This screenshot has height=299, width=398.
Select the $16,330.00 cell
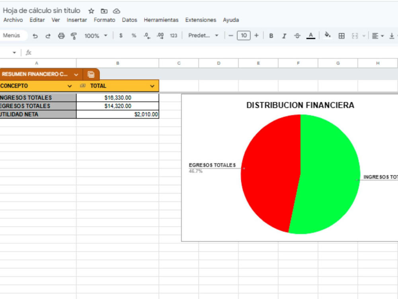pyautogui.click(x=117, y=98)
